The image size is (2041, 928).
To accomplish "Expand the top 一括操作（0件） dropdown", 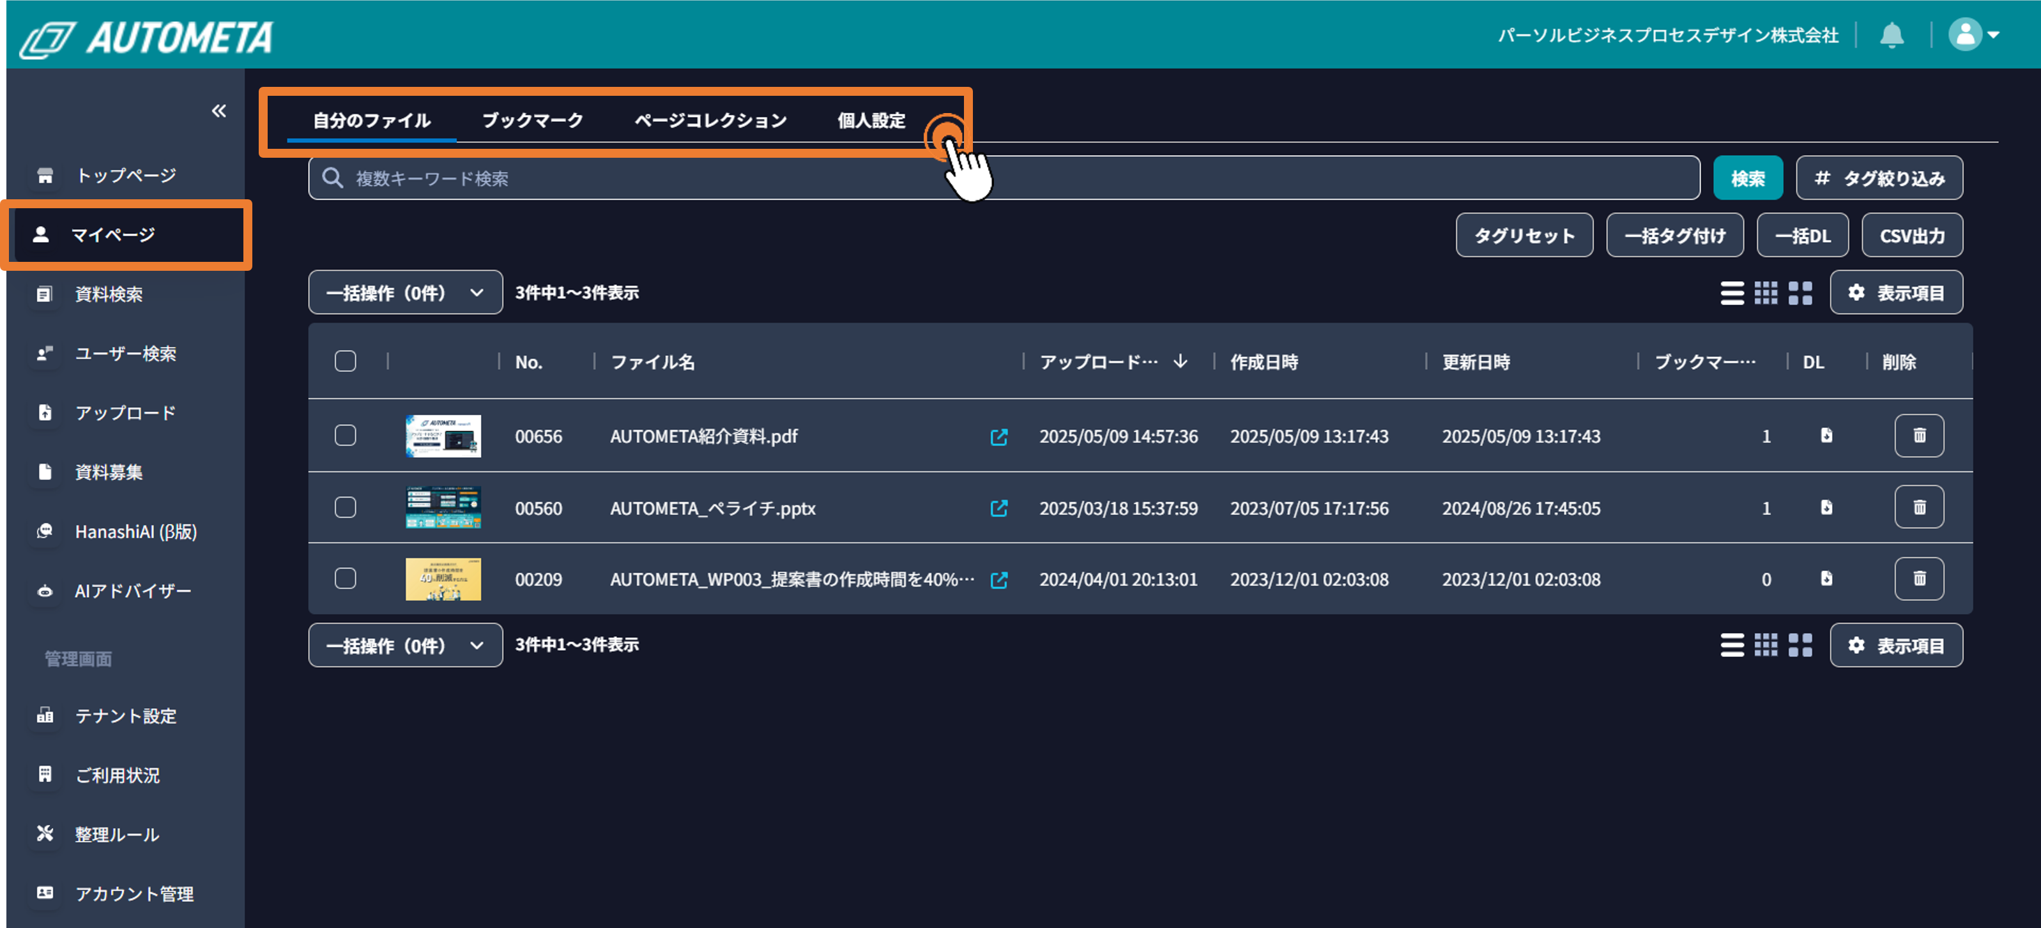I will [x=405, y=293].
